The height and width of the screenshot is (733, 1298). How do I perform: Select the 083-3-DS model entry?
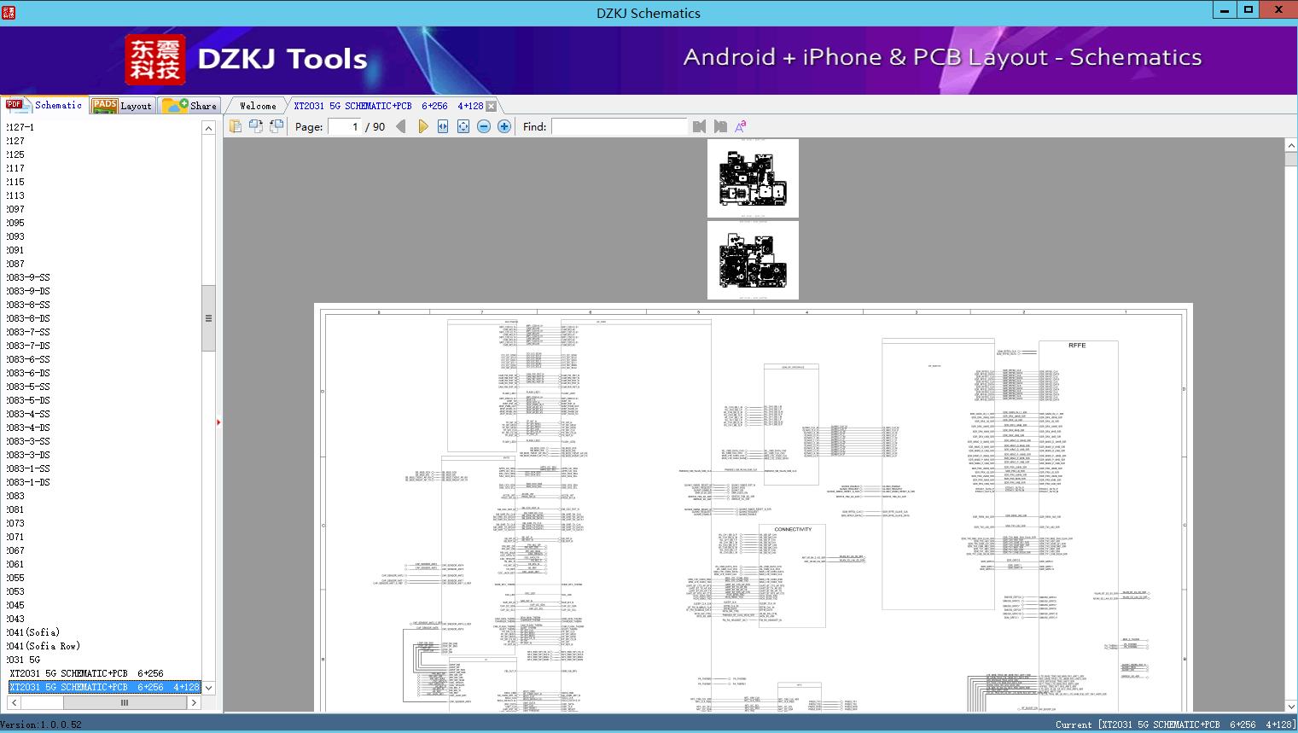[29, 455]
